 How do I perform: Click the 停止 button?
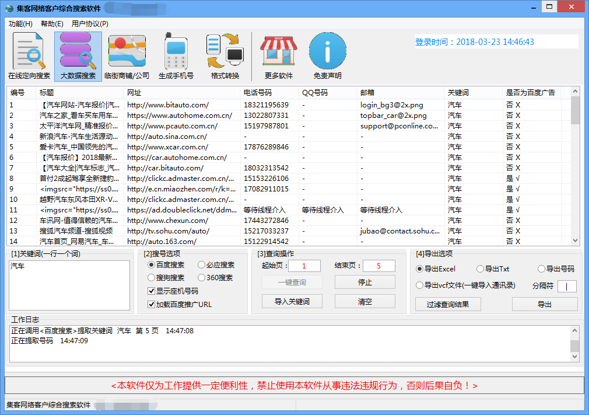coord(364,283)
